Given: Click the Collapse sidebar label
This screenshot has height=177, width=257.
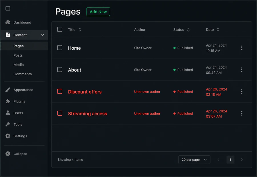Looking at the screenshot, I should (20, 154).
